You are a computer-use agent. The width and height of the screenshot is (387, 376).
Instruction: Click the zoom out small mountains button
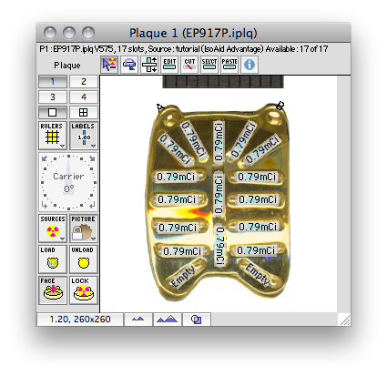138,320
